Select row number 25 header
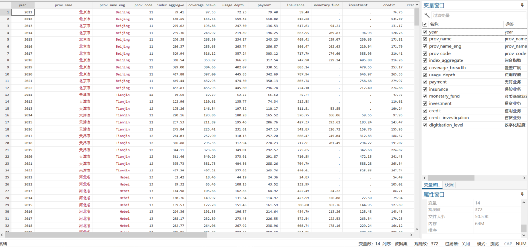 click(5, 177)
